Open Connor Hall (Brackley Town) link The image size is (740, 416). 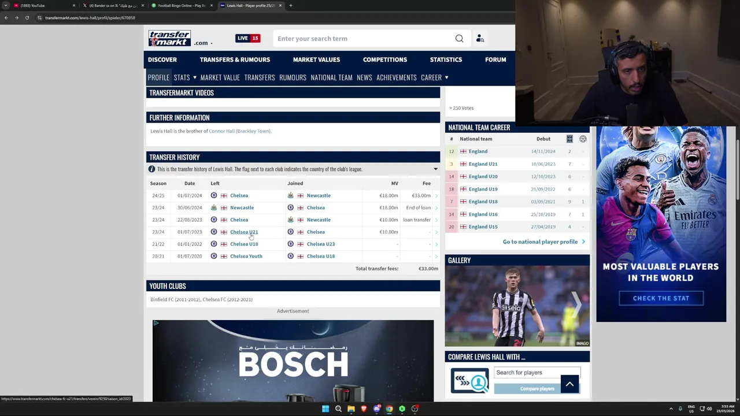pos(240,131)
